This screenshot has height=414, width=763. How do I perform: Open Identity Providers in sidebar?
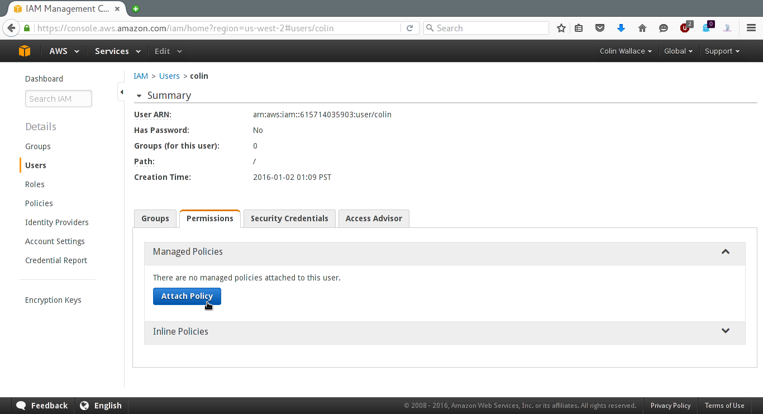tap(57, 222)
